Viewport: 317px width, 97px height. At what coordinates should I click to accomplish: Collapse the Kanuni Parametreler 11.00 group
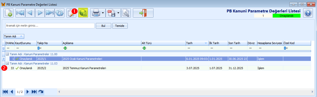point(7,54)
